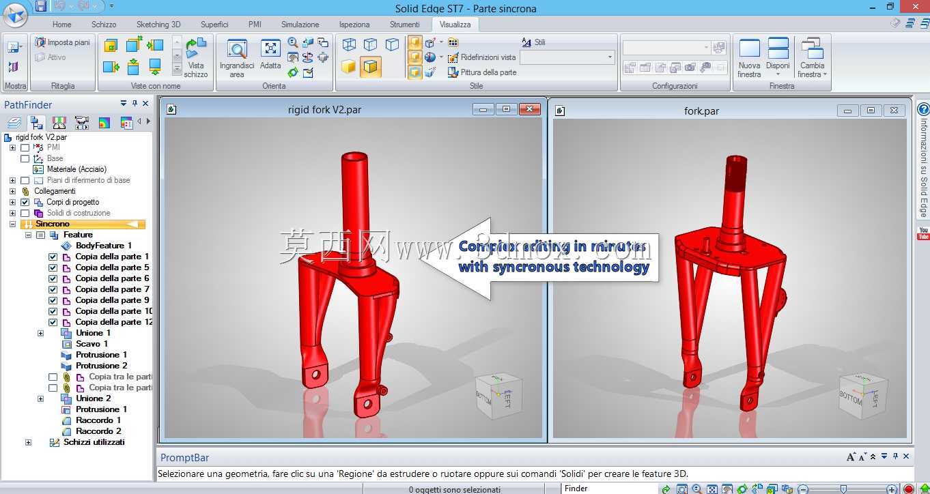This screenshot has width=930, height=494.
Task: Switch to the Sketching 3D tab
Action: pos(158,25)
